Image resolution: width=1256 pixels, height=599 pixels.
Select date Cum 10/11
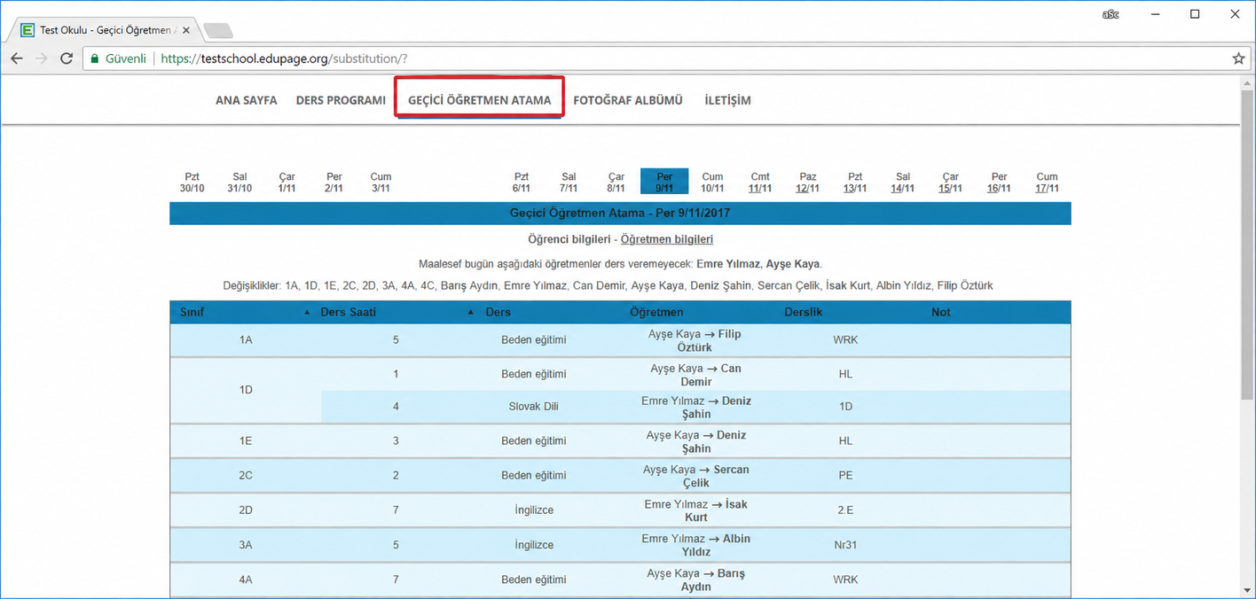[712, 183]
